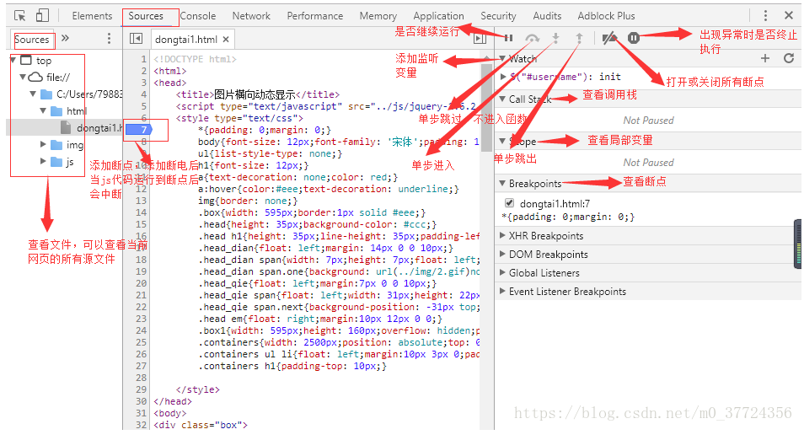Collapse the Breakpoints section
Image resolution: width=804 pixels, height=440 pixels.
[x=502, y=183]
